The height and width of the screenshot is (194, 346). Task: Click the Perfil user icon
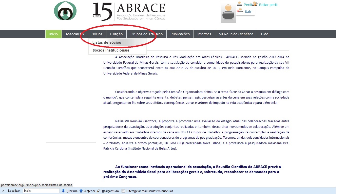pos(240,4)
